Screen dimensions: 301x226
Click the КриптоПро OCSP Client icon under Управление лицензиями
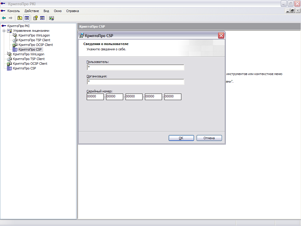(15, 45)
